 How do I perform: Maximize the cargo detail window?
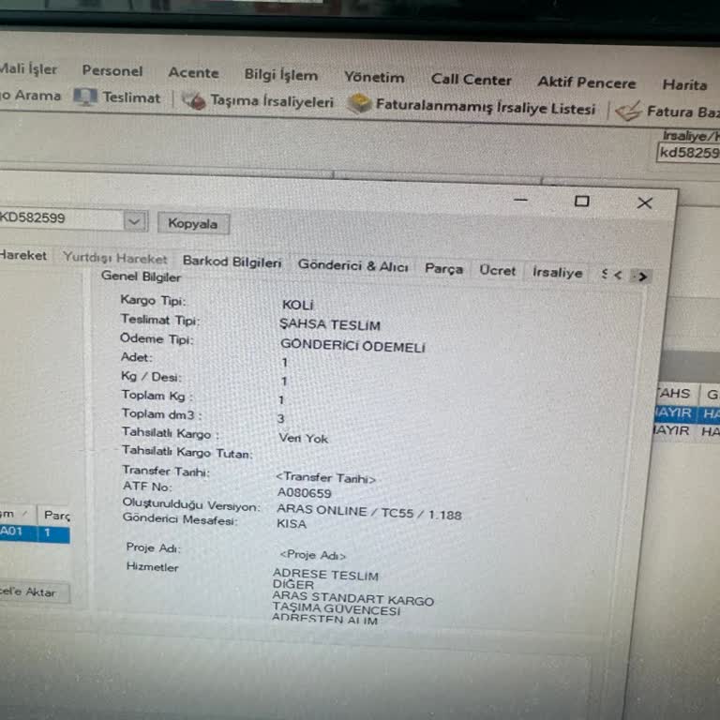tap(582, 202)
